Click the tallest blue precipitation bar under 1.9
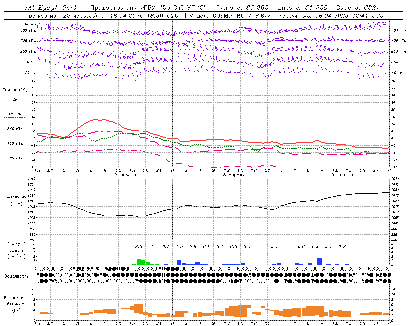 (x=319, y=261)
